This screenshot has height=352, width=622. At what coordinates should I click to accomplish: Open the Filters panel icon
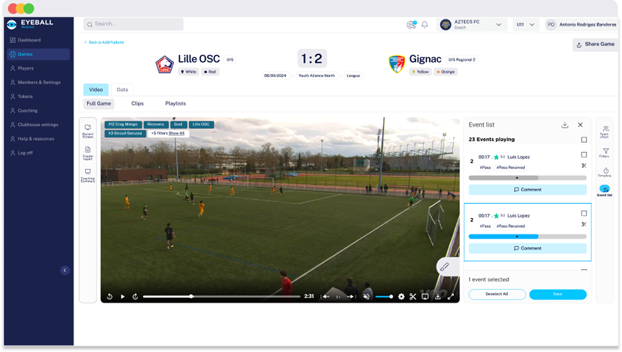click(x=605, y=152)
